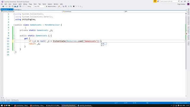Switch to Code Monkey - About taskbar window

click(37, 106)
